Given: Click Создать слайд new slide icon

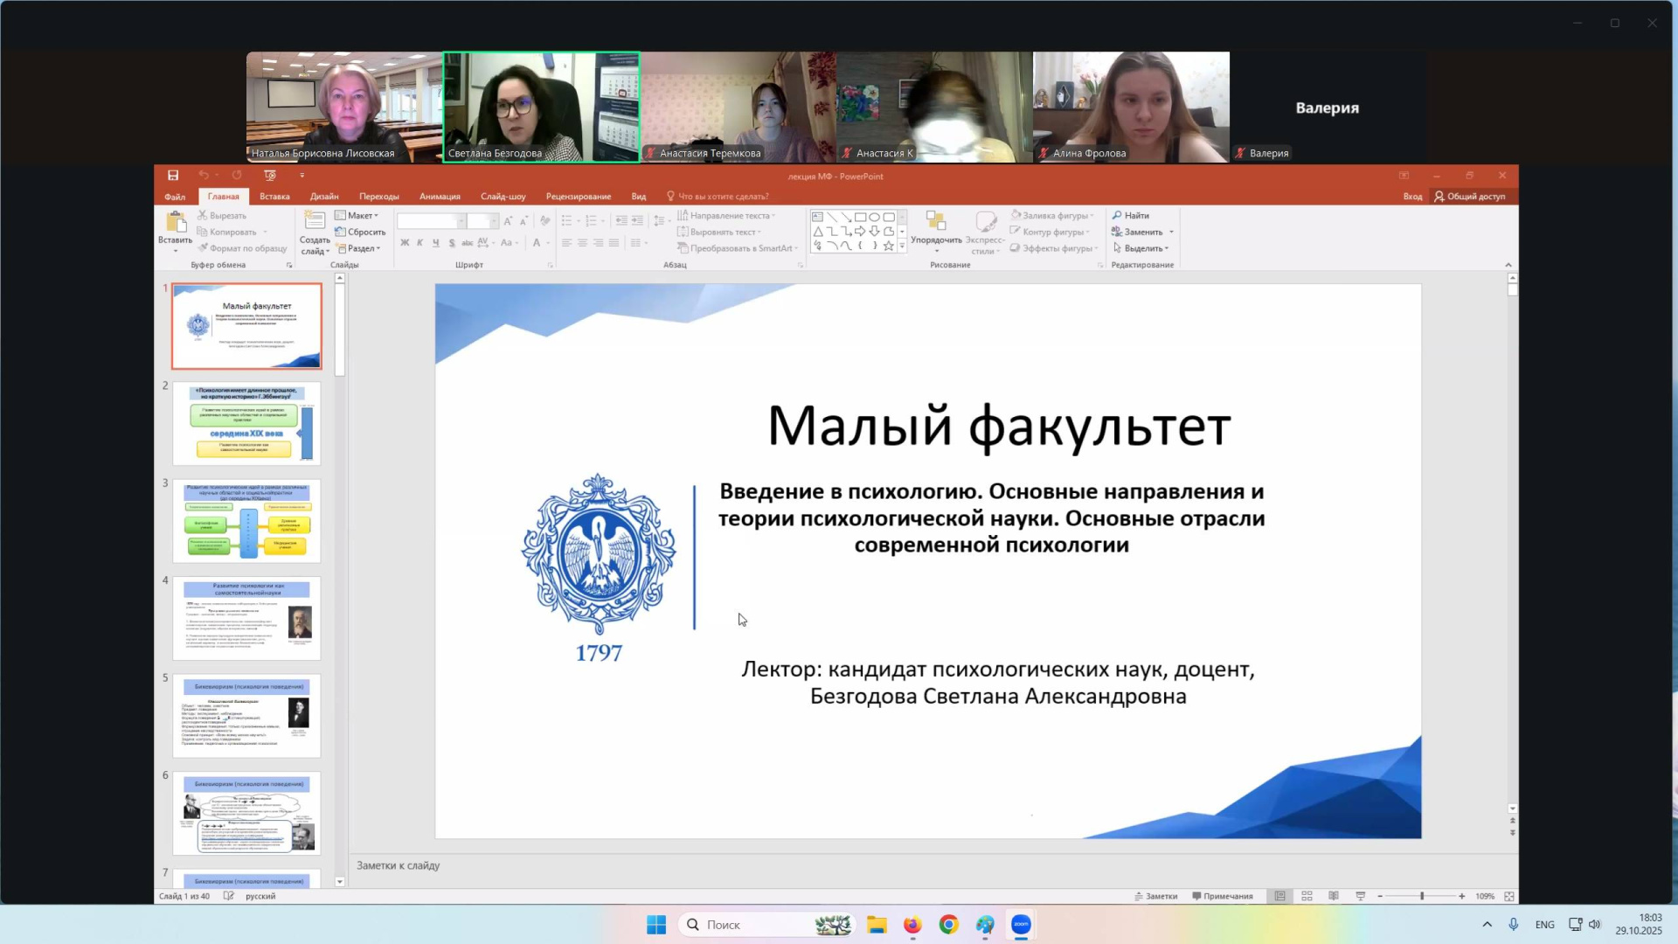Looking at the screenshot, I should click(x=315, y=221).
